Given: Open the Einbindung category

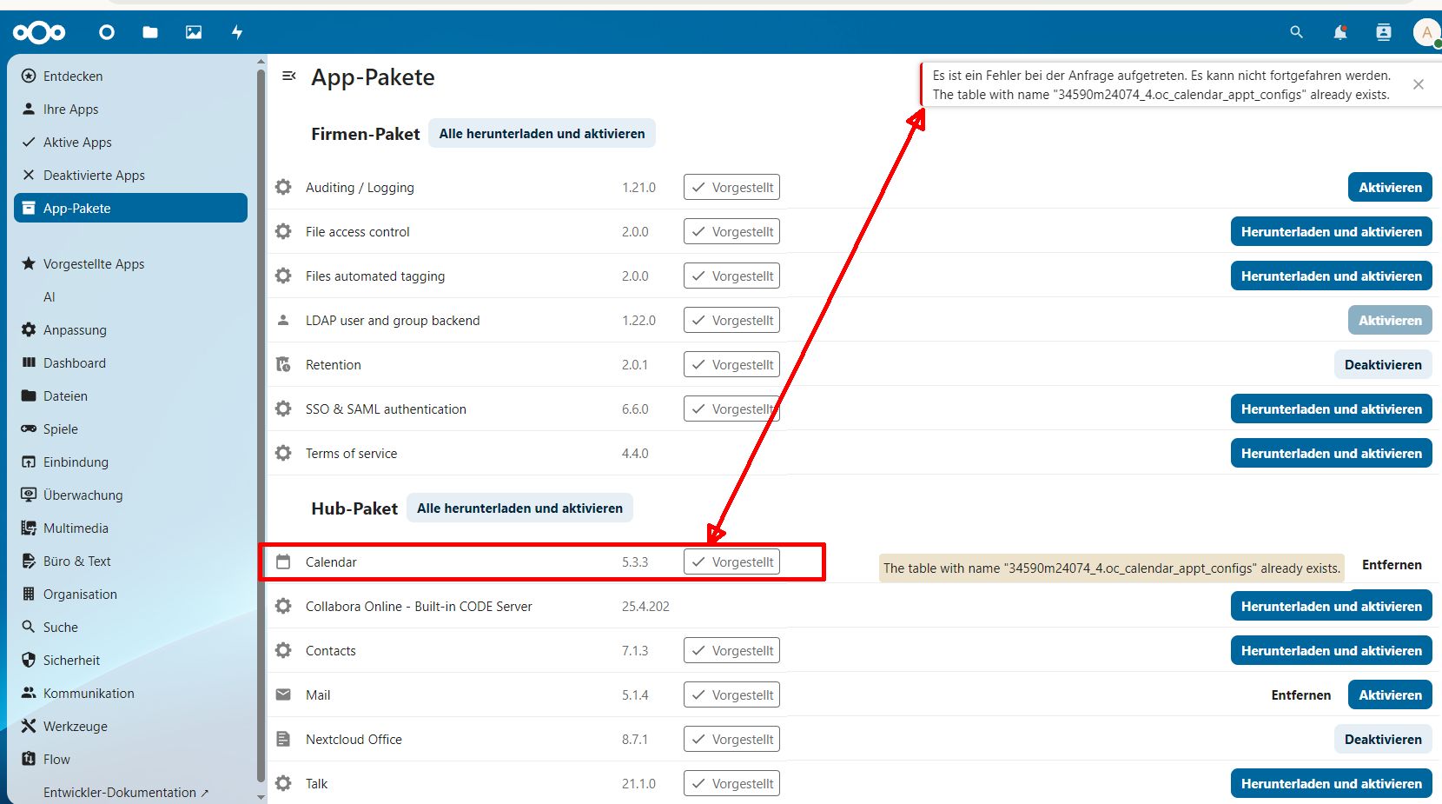Looking at the screenshot, I should (130, 462).
